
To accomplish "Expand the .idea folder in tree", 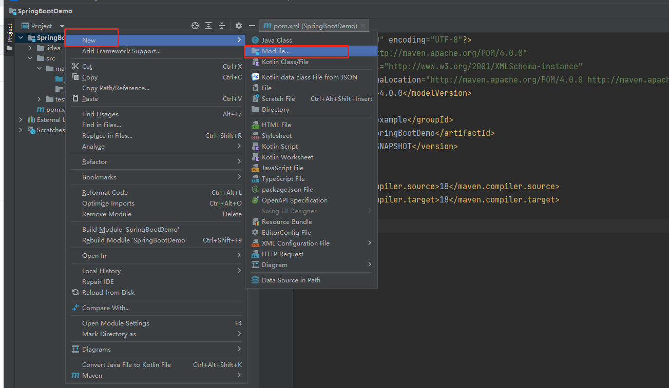I will point(30,48).
